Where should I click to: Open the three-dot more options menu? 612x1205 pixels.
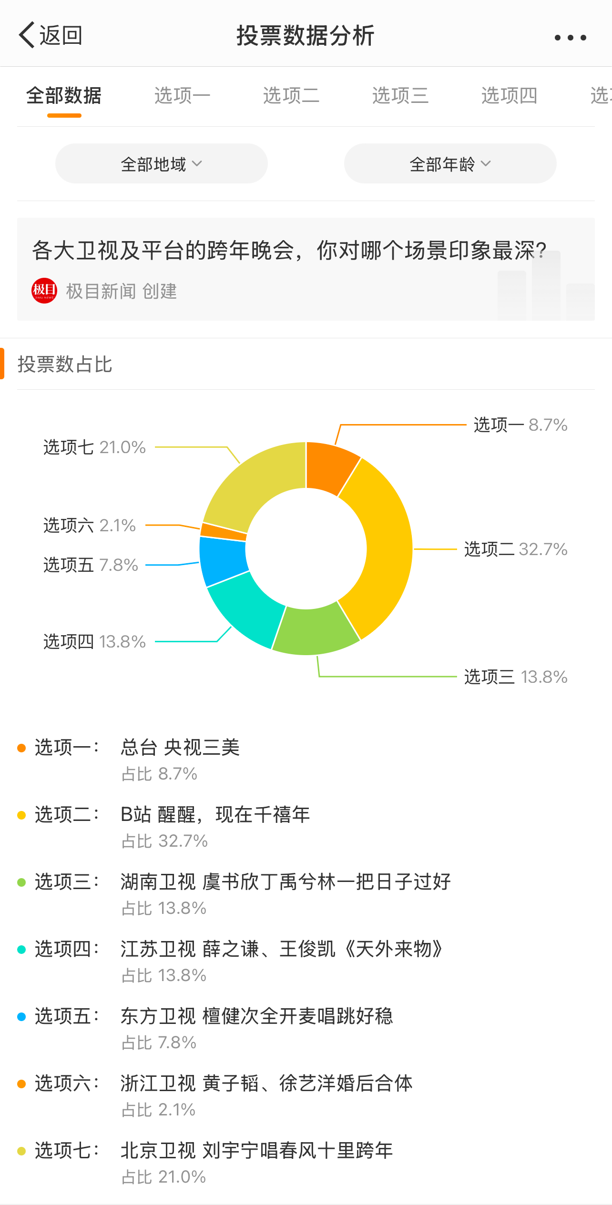[570, 37]
